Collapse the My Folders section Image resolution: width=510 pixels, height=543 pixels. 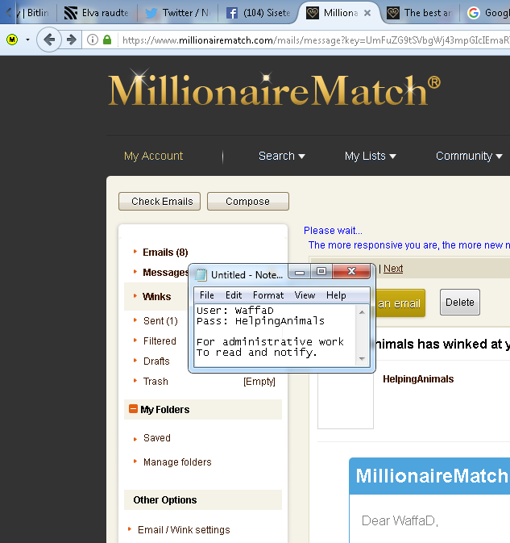coord(133,409)
